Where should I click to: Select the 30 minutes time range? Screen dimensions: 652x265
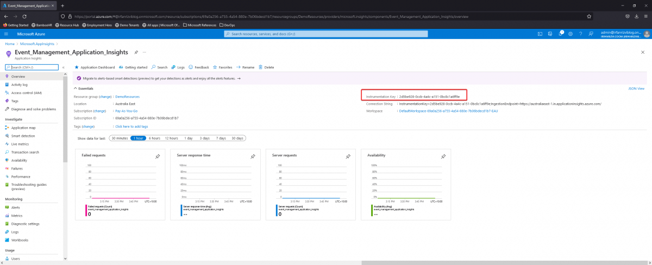[120, 138]
